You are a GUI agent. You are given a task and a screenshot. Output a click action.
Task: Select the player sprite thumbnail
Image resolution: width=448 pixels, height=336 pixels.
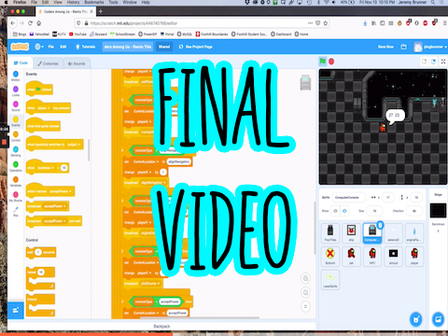(414, 257)
